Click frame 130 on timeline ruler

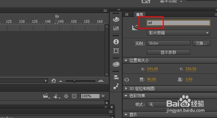22,21
